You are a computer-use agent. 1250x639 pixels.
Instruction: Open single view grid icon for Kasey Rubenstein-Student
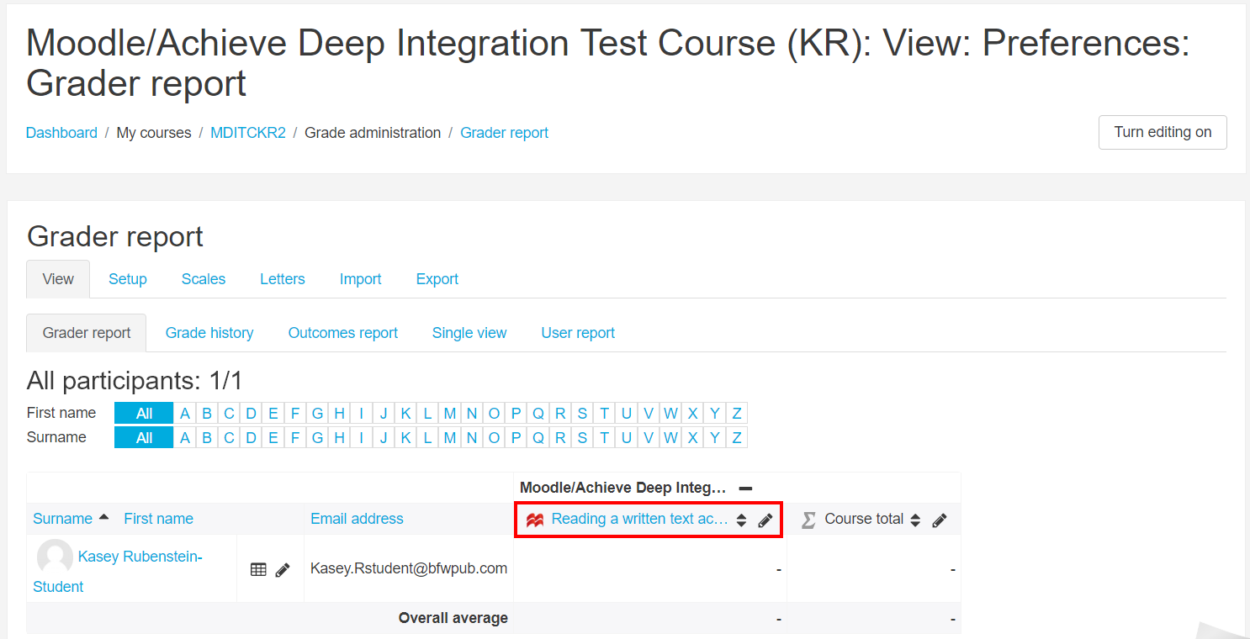point(258,569)
